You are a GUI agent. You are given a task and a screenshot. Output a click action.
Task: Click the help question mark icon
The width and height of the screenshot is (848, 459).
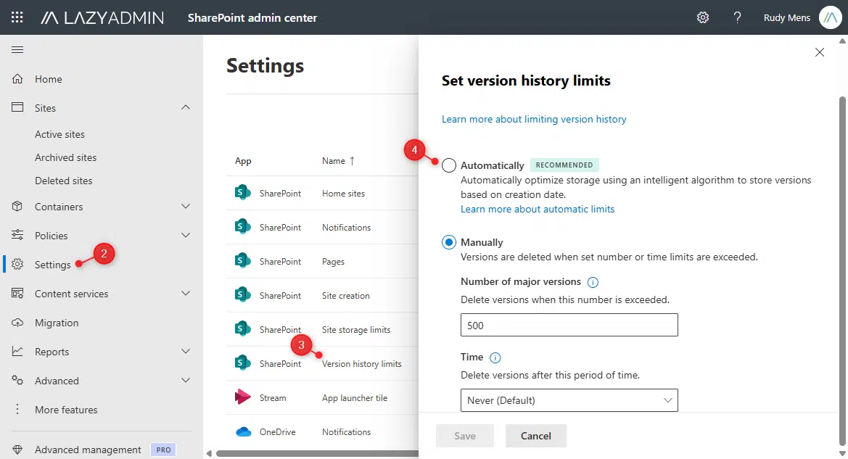click(737, 17)
